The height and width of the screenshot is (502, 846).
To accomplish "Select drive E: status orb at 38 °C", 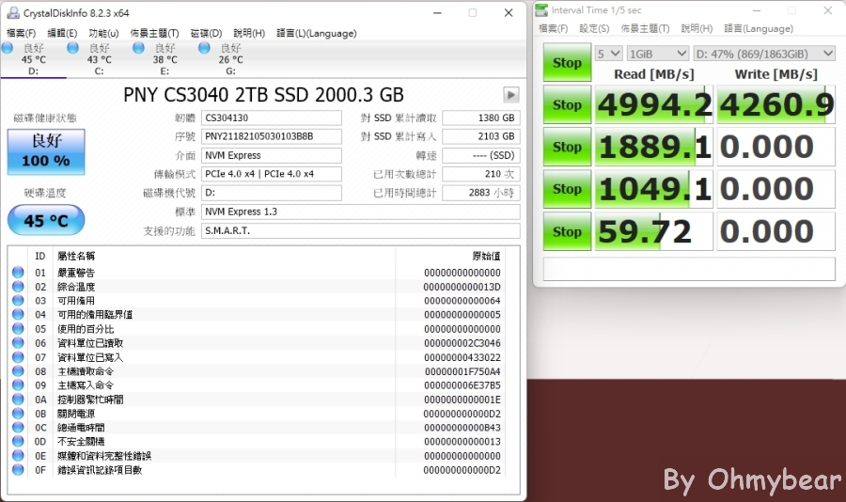I will point(139,48).
